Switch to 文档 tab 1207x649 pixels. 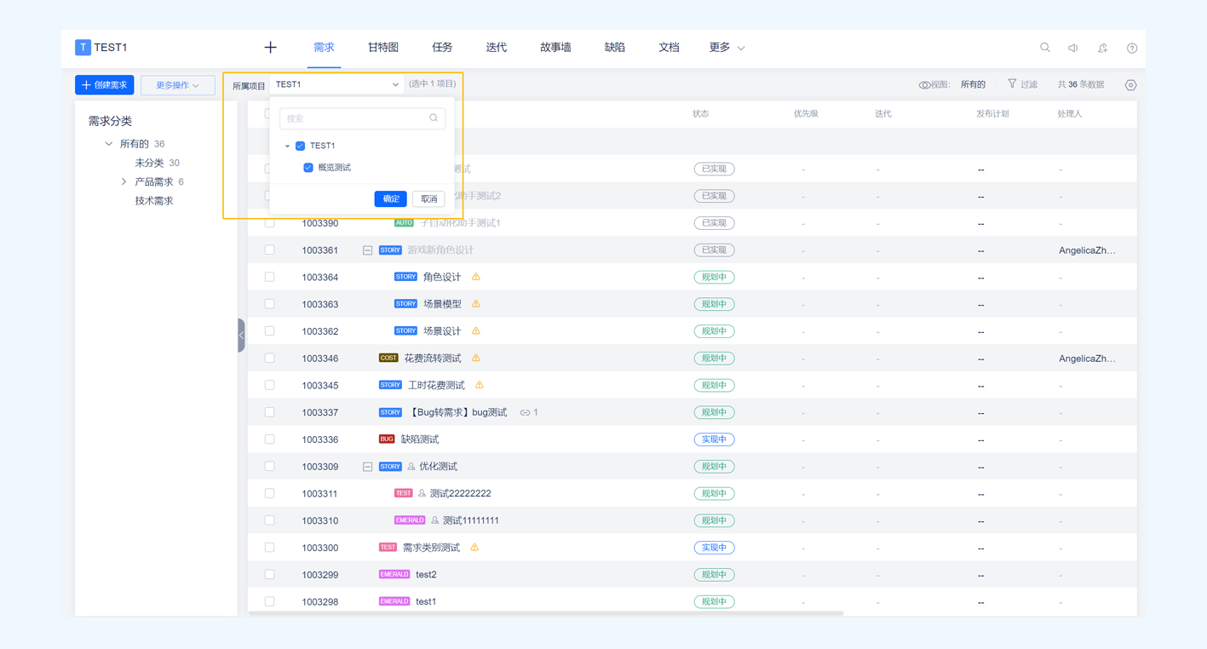669,48
